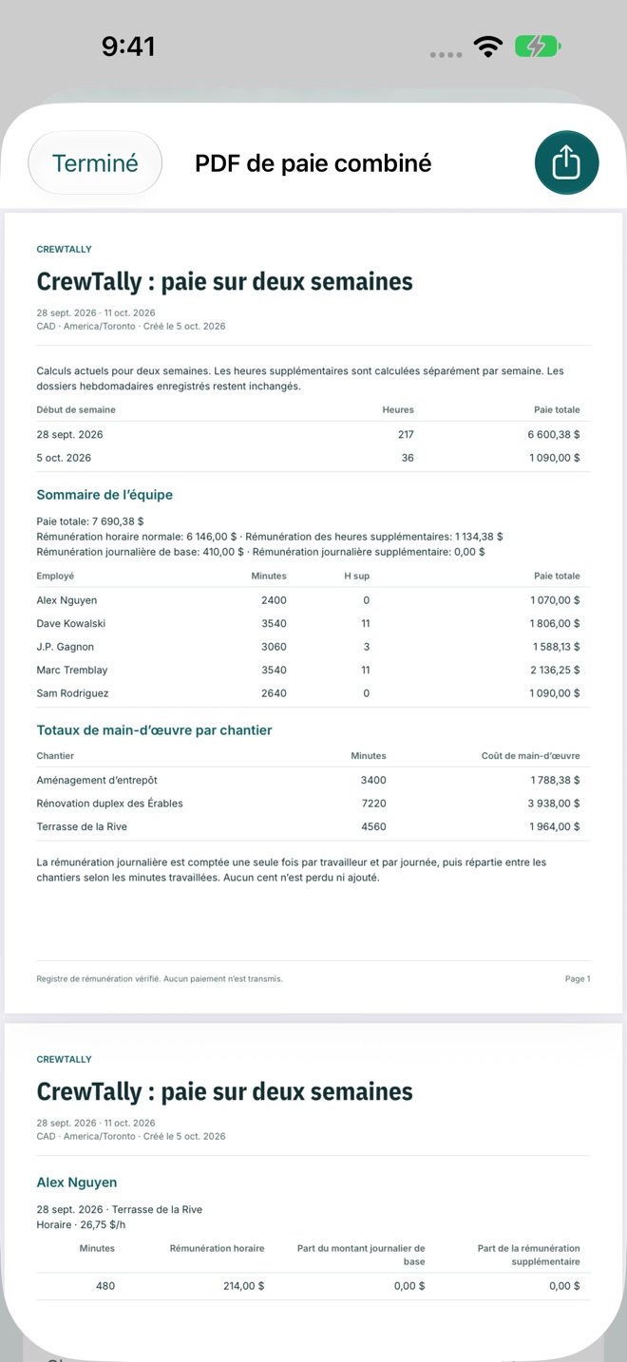The image size is (627, 1362).
Task: Tap the Wi-Fi status icon
Action: tap(488, 47)
